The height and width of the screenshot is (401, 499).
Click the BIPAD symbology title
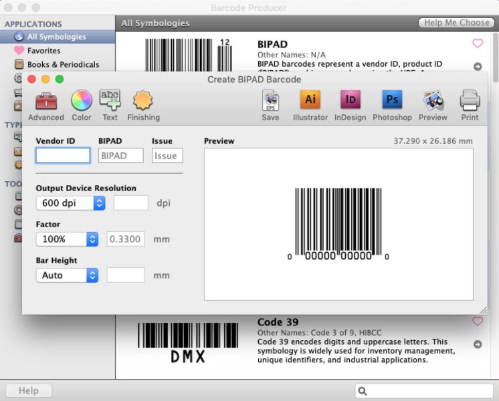tap(272, 44)
